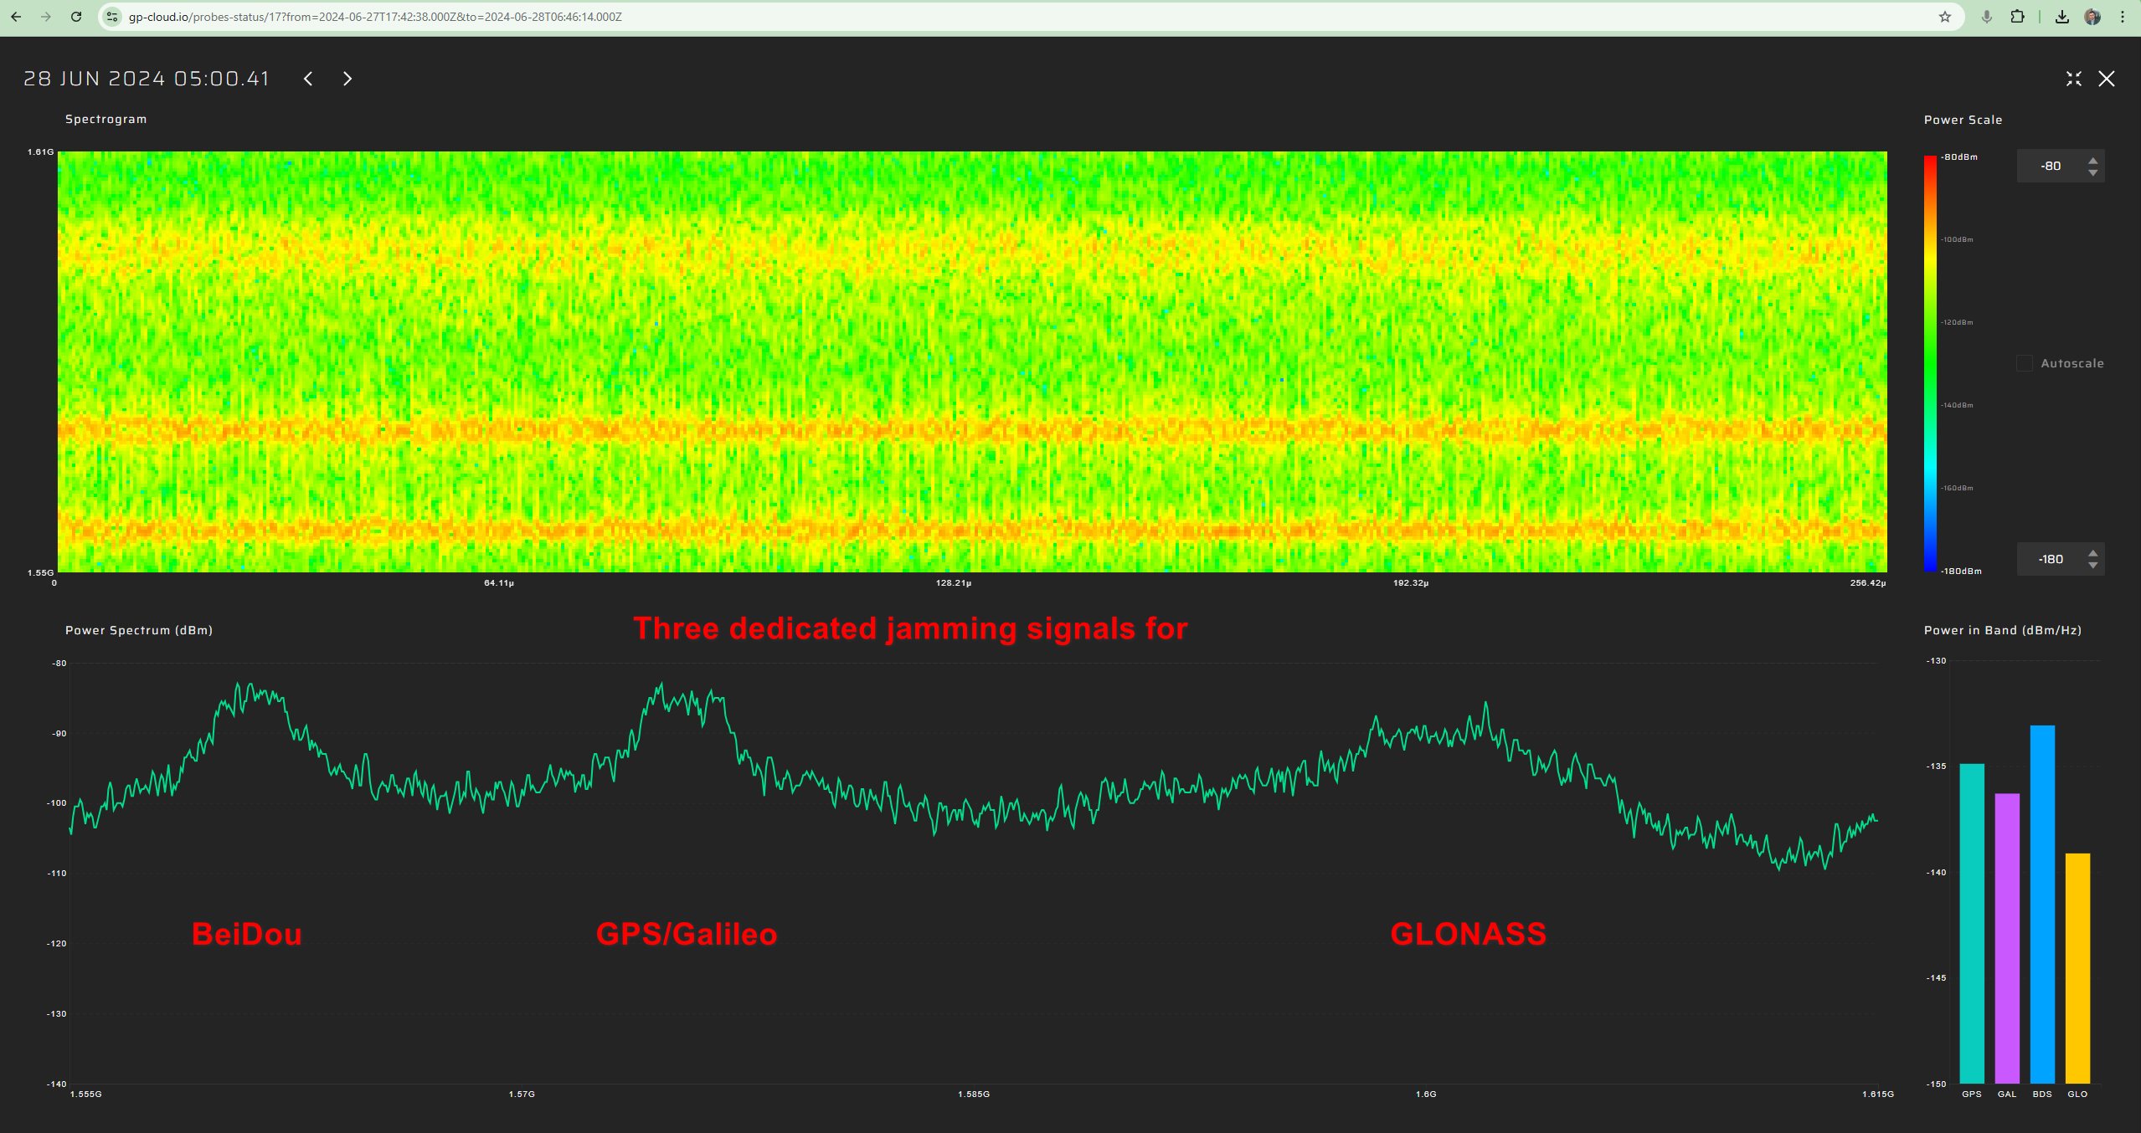
Task: Open the browser extensions panel
Action: point(2017,17)
